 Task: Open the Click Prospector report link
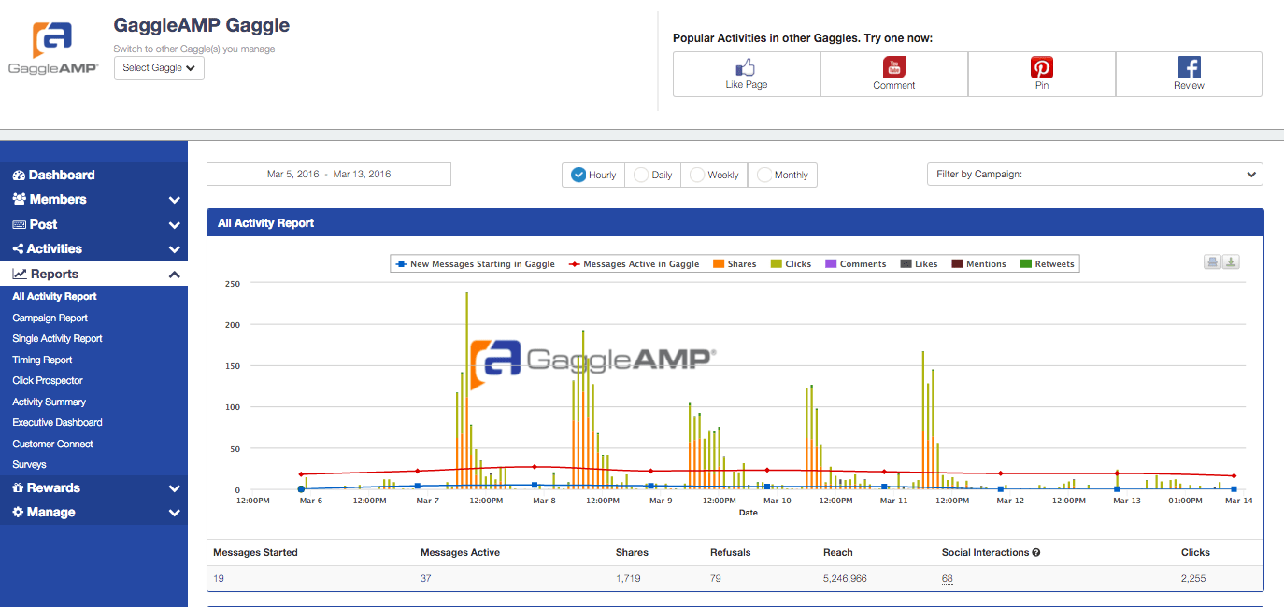point(48,381)
